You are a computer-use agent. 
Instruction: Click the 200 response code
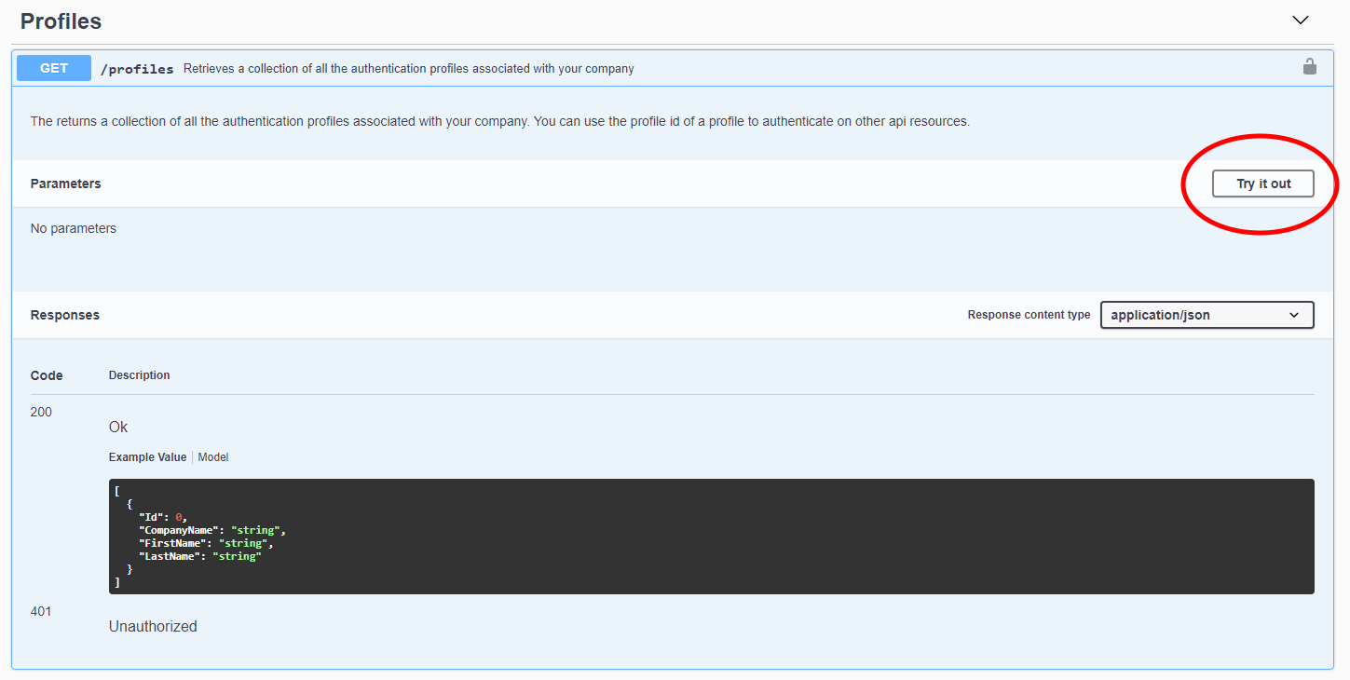pyautogui.click(x=41, y=412)
